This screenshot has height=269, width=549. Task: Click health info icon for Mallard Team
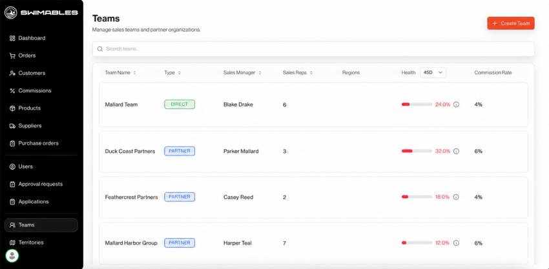tap(456, 105)
